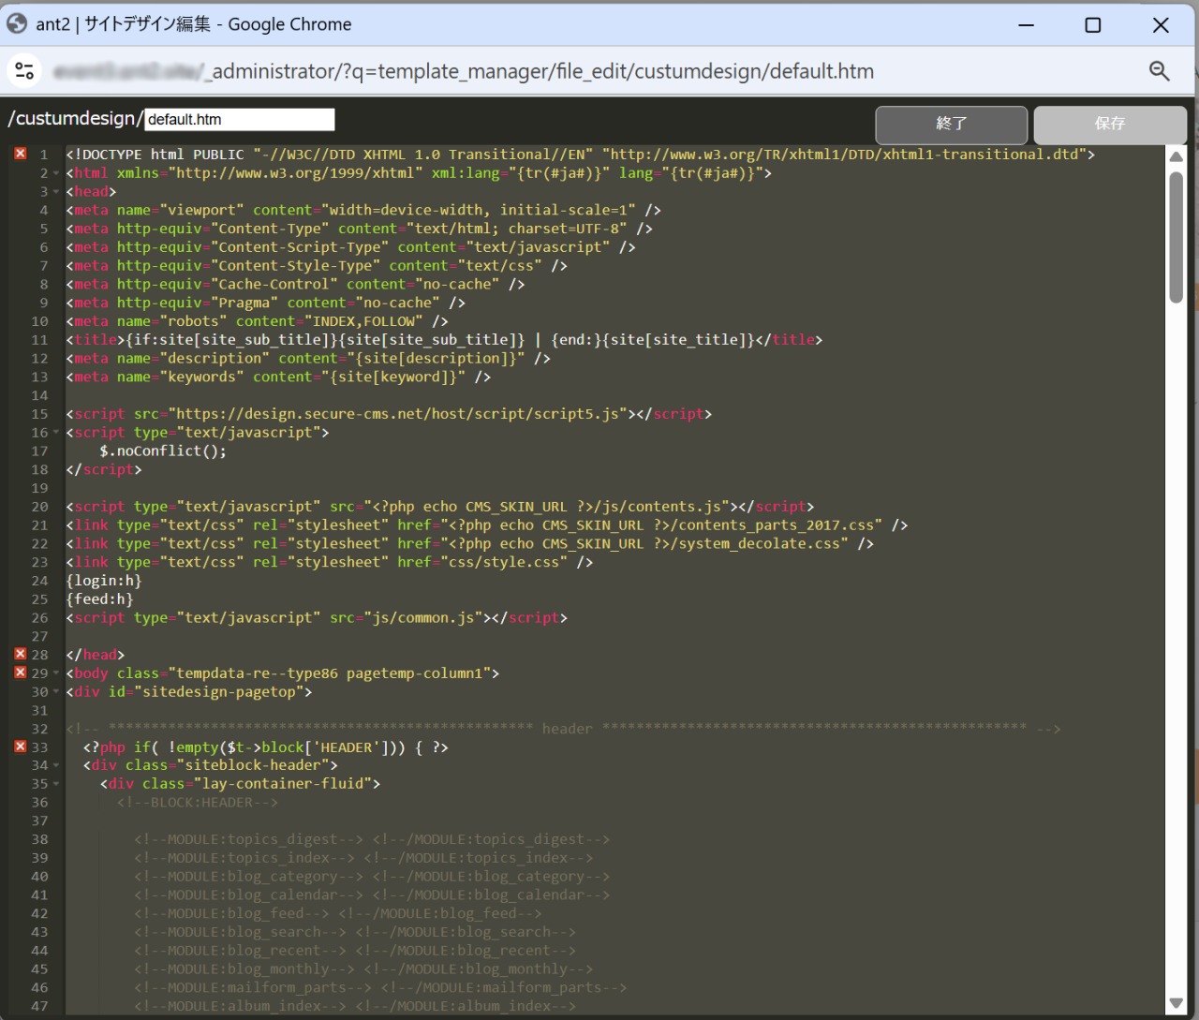Click the error marker on line 33

[21, 747]
